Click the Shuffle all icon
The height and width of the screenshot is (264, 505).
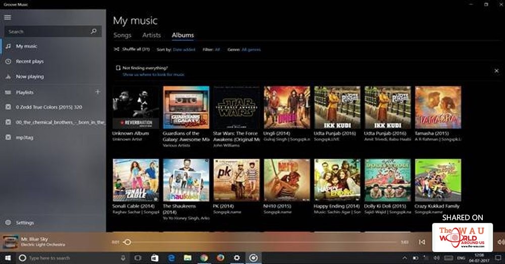tap(117, 49)
